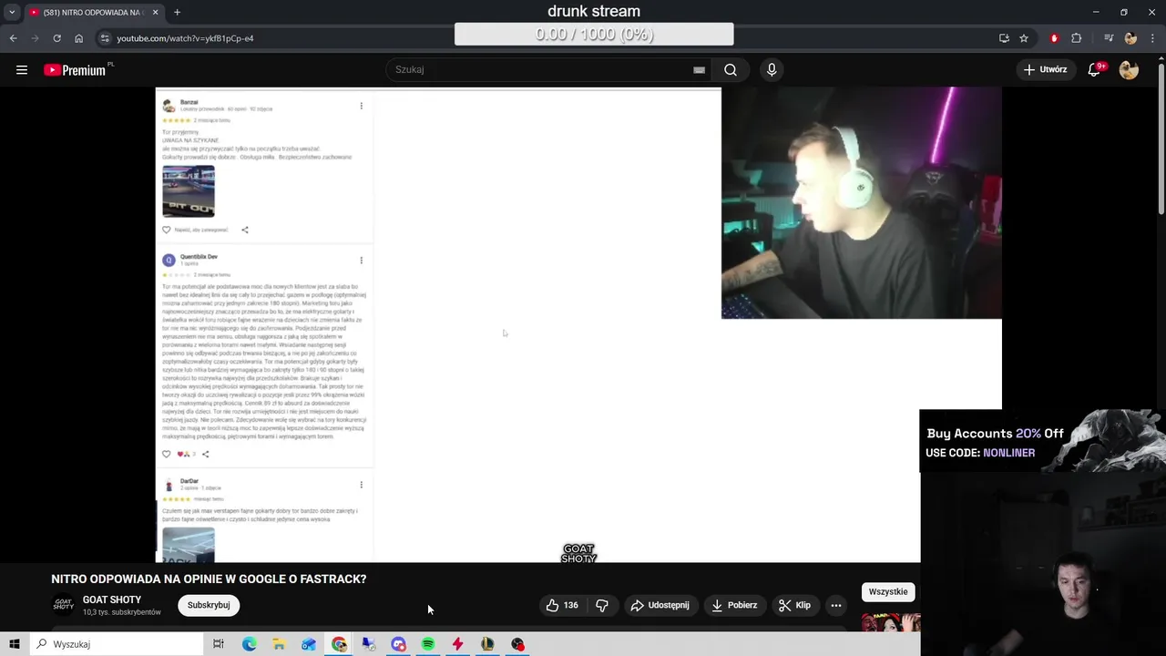Create a clip with Klip
The width and height of the screenshot is (1166, 656).
pos(794,605)
